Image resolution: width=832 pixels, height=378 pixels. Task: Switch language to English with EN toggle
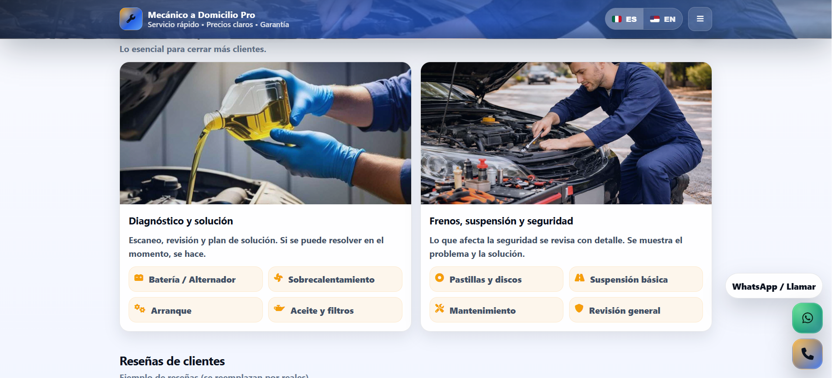pyautogui.click(x=663, y=19)
